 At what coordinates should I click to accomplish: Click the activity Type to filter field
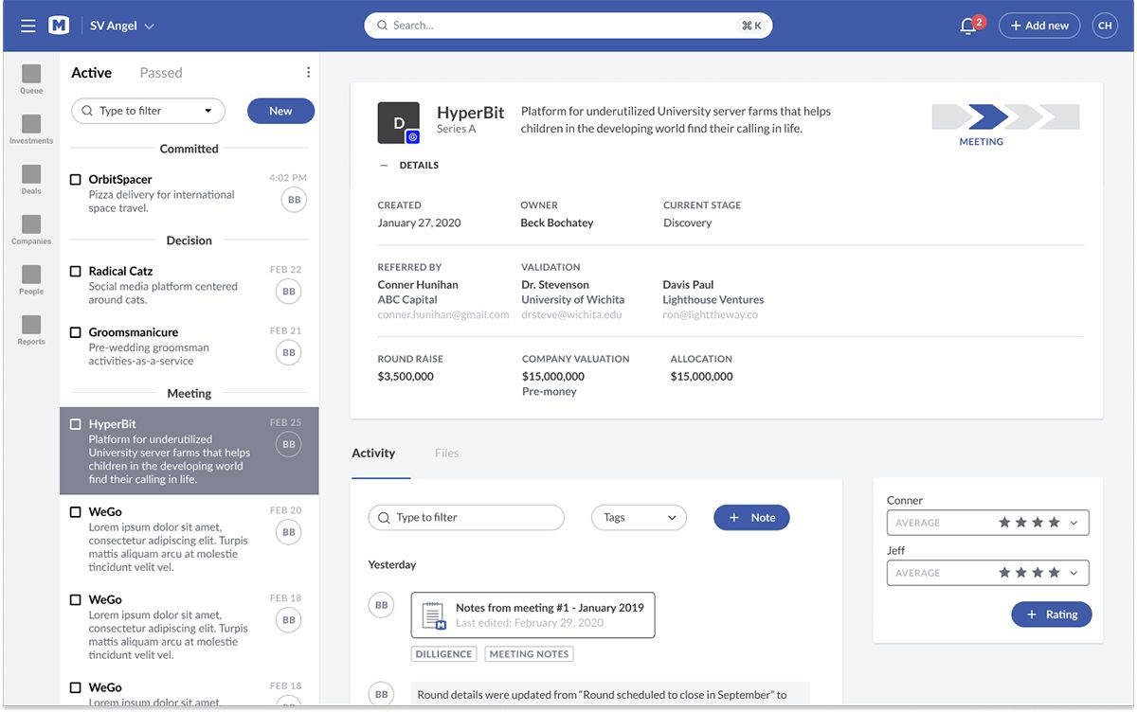466,518
